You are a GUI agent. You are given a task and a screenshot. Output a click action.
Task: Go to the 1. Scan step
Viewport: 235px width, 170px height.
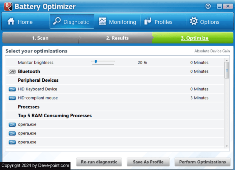[x=40, y=38]
